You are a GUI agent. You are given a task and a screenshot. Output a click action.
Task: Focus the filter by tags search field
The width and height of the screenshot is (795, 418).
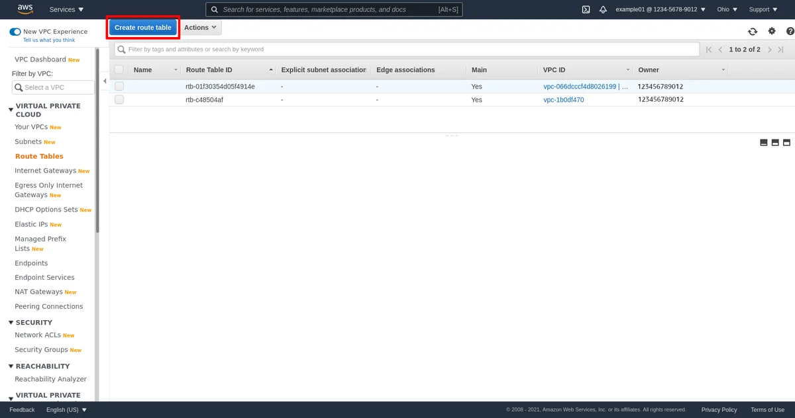pyautogui.click(x=407, y=50)
